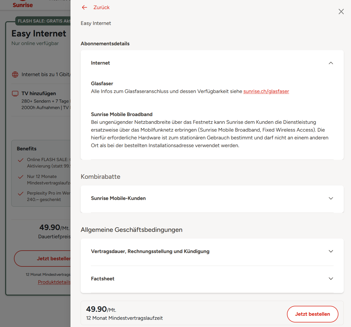Click the globe icon beside Internet speed
This screenshot has width=351, height=327.
(x=15, y=75)
